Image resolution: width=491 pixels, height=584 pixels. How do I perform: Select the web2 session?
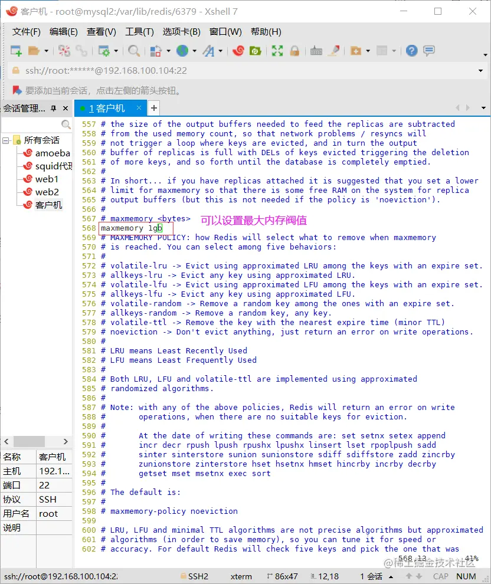[47, 192]
